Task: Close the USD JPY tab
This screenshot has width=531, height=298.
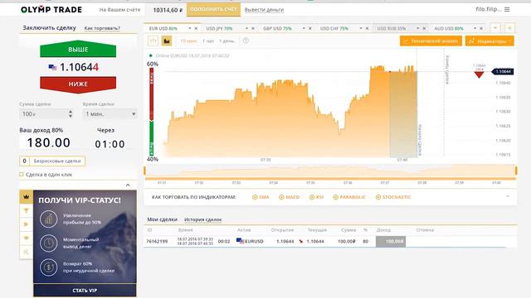Action: coord(252,29)
